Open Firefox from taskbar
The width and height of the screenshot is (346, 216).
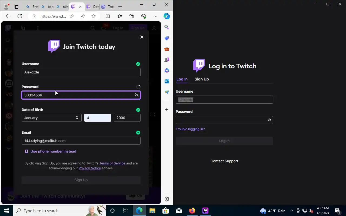click(192, 211)
